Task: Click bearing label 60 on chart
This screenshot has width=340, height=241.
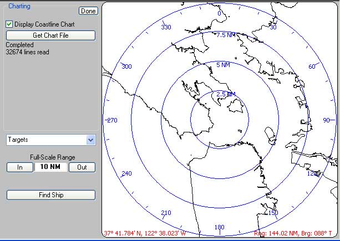Action: 312,66
